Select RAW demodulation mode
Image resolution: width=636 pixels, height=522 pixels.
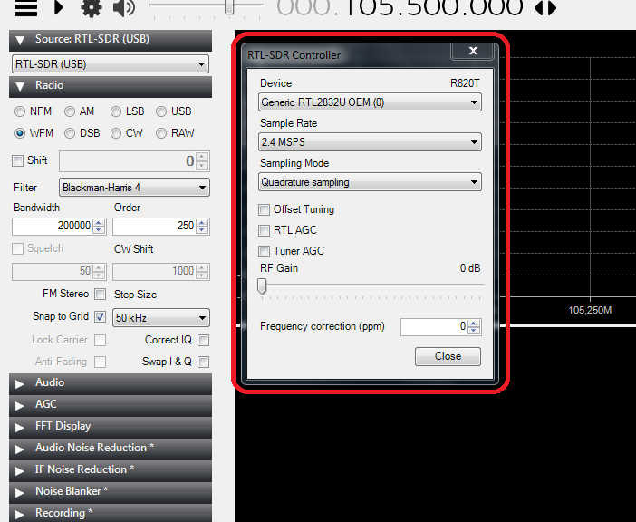[x=161, y=133]
